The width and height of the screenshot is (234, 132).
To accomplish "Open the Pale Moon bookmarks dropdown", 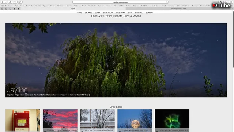I will 186,6.
